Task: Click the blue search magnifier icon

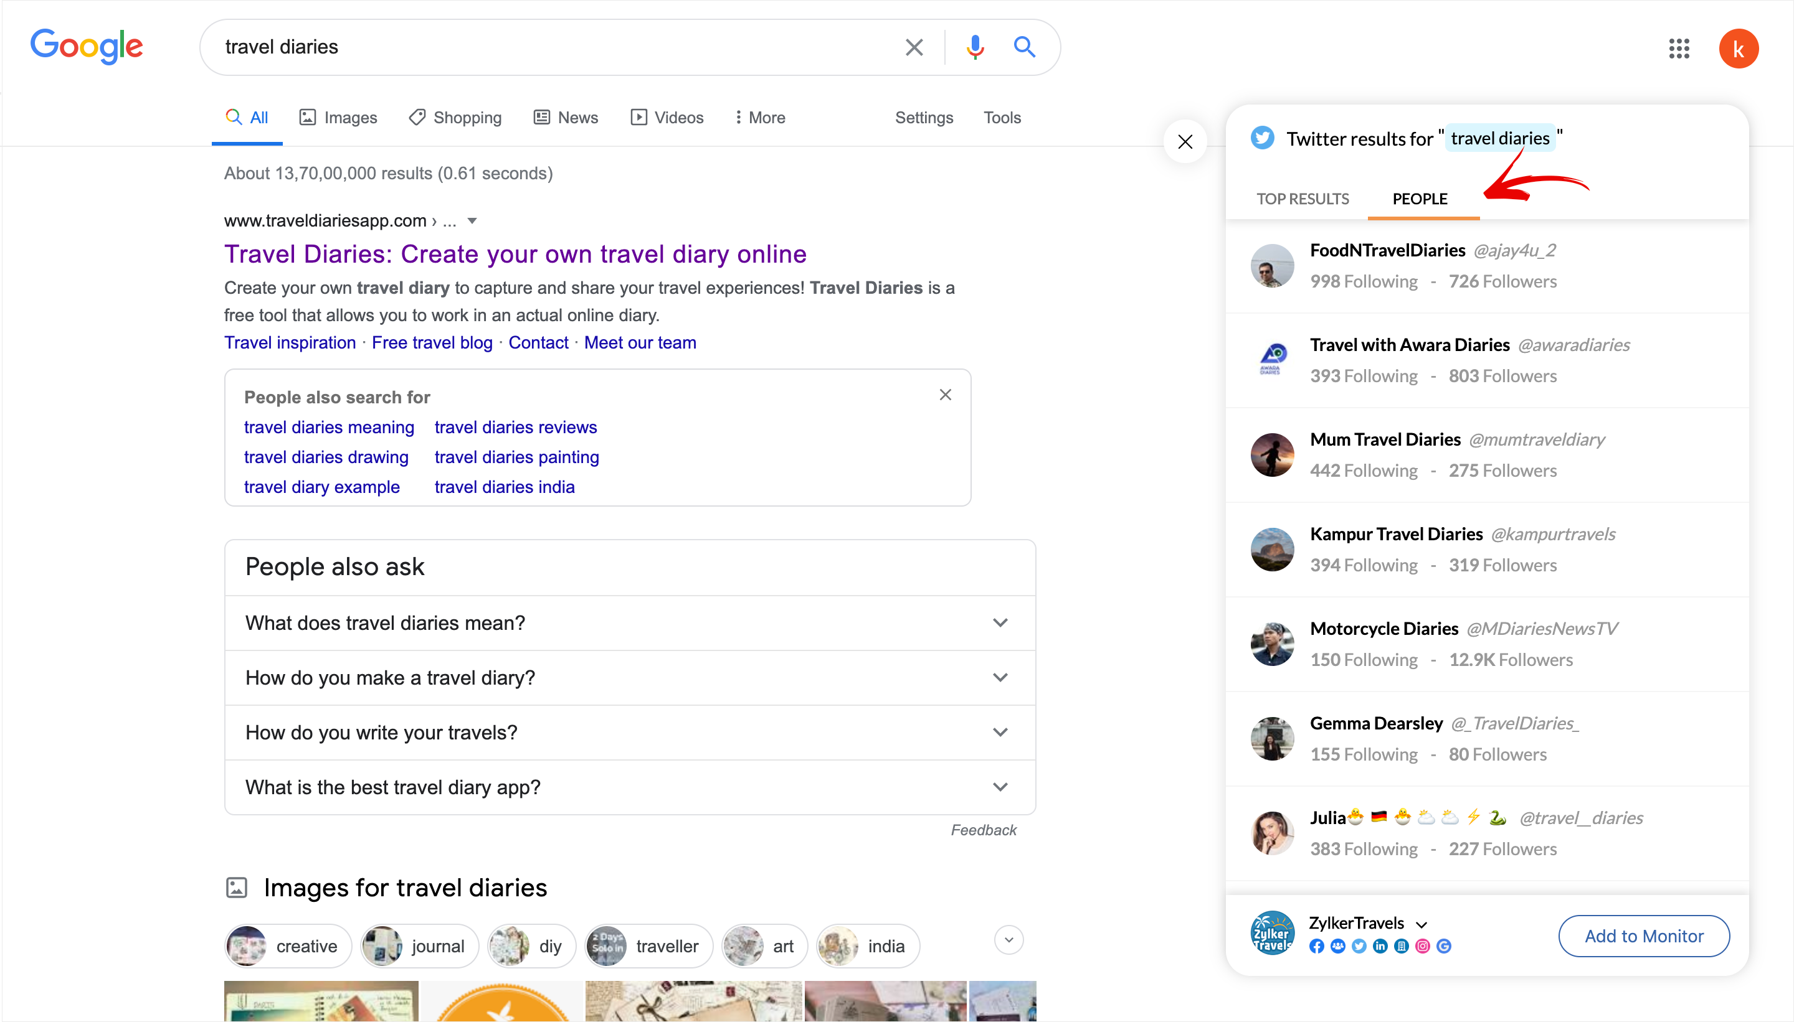Action: (1024, 47)
